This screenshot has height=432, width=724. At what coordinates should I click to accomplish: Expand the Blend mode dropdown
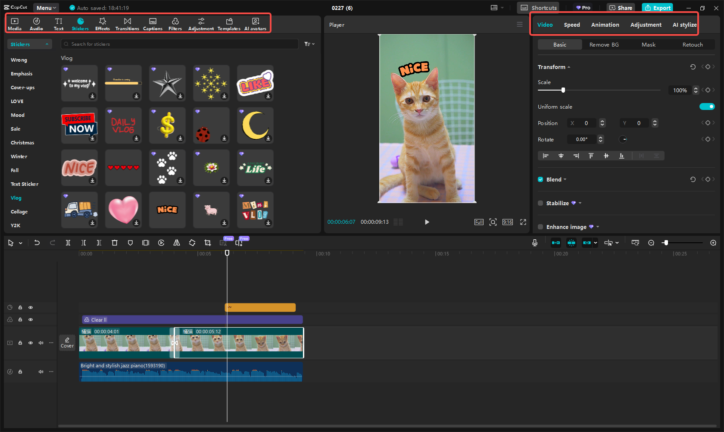564,179
